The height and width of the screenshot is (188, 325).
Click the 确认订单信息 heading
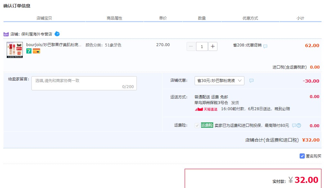point(17,6)
